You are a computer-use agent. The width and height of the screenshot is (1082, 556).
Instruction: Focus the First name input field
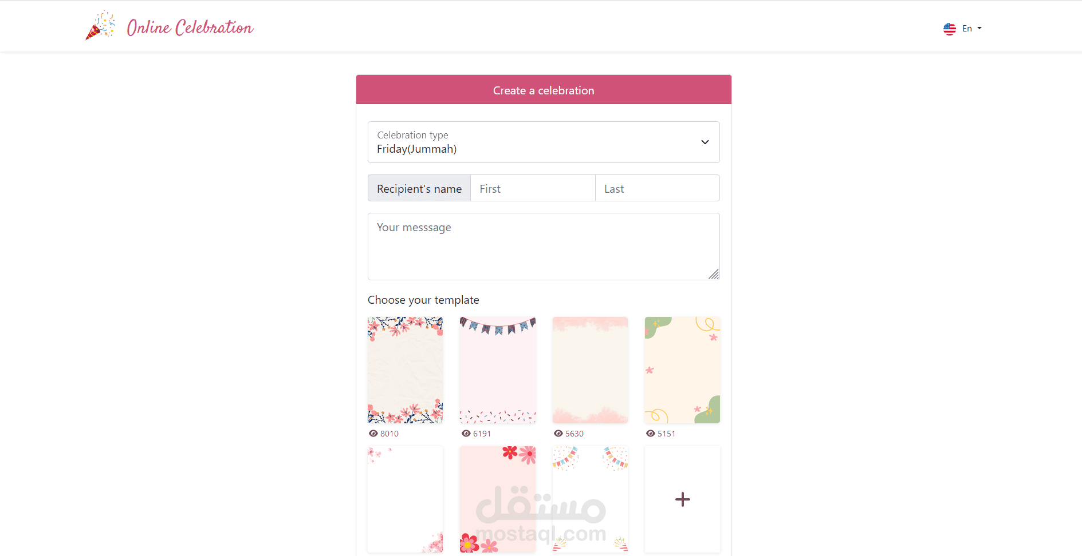tap(533, 188)
